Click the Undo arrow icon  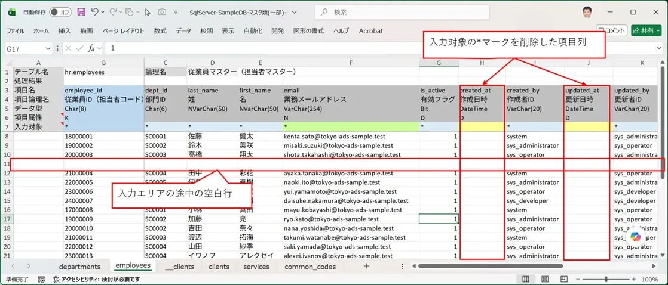94,13
